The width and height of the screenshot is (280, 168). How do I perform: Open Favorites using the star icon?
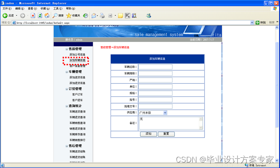69,16
